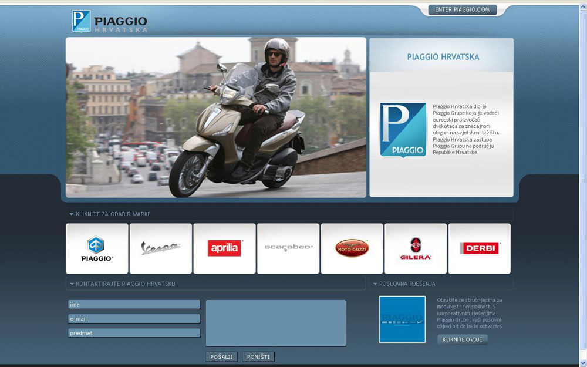The height and width of the screenshot is (367, 587).
Task: Select the Aprilia brand logo
Action: tap(224, 248)
